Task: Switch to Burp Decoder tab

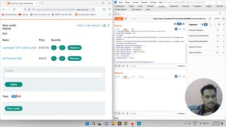Action: (186, 6)
